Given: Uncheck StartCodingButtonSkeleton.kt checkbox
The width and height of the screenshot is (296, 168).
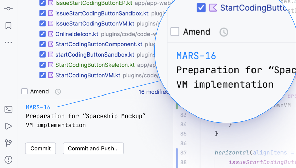Looking at the screenshot, I should (42, 65).
